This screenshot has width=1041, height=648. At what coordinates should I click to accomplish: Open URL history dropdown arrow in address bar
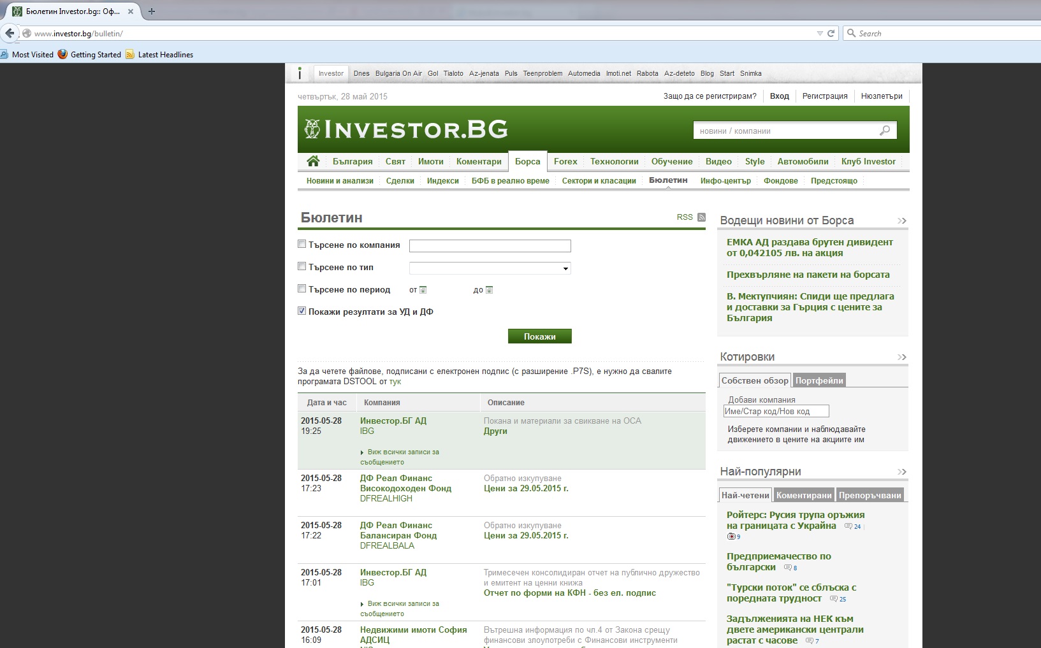pyautogui.click(x=820, y=33)
